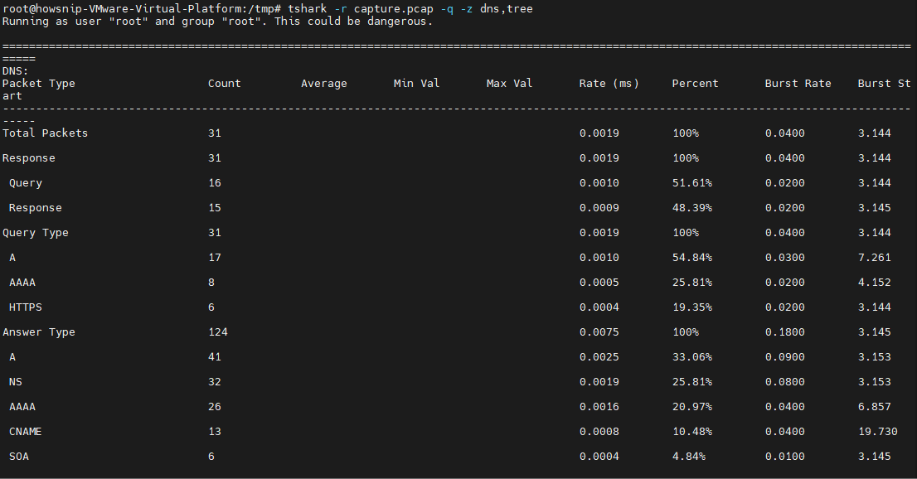Viewport: 917px width, 479px height.
Task: Click the Answer Type count value 124
Action: (x=218, y=332)
